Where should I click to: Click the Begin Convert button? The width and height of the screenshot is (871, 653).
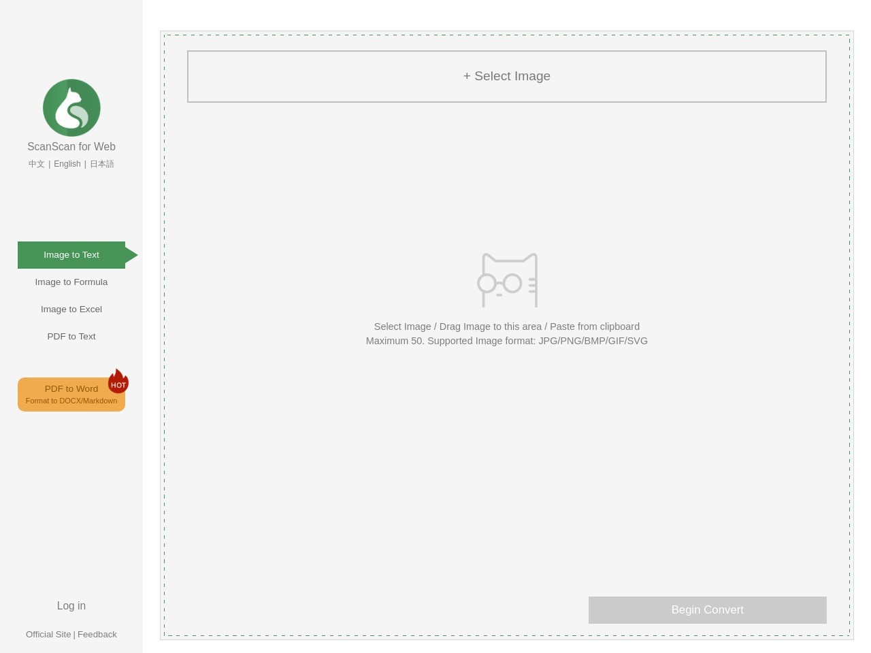[708, 610]
